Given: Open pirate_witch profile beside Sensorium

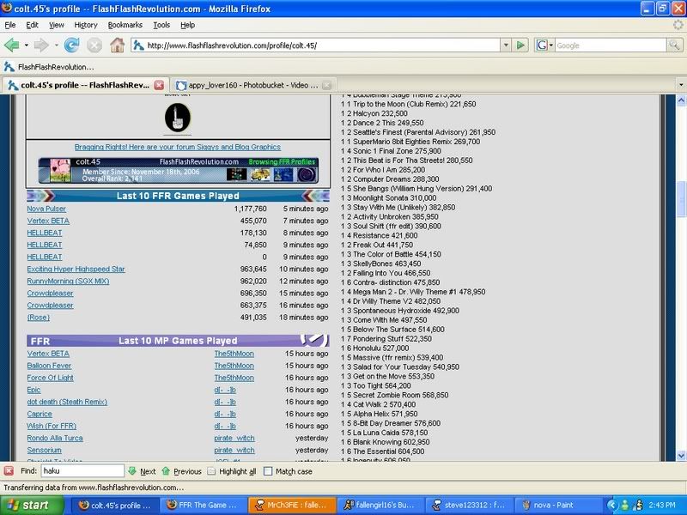Looking at the screenshot, I should (234, 450).
